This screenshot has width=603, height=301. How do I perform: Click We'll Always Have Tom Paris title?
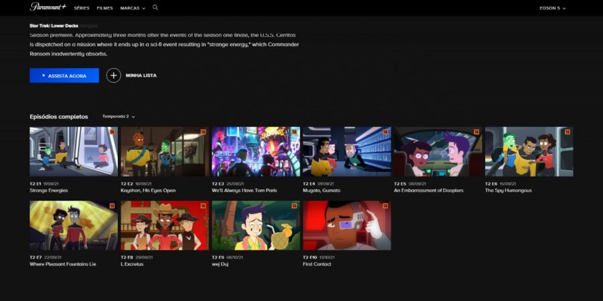(x=244, y=191)
